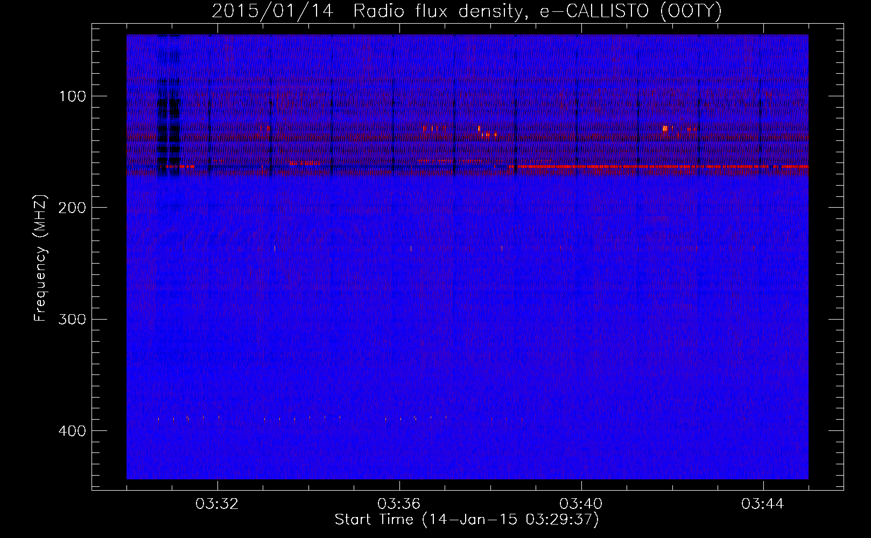
Task: Click the 100 MHz frequency tick label
Action: click(x=72, y=96)
